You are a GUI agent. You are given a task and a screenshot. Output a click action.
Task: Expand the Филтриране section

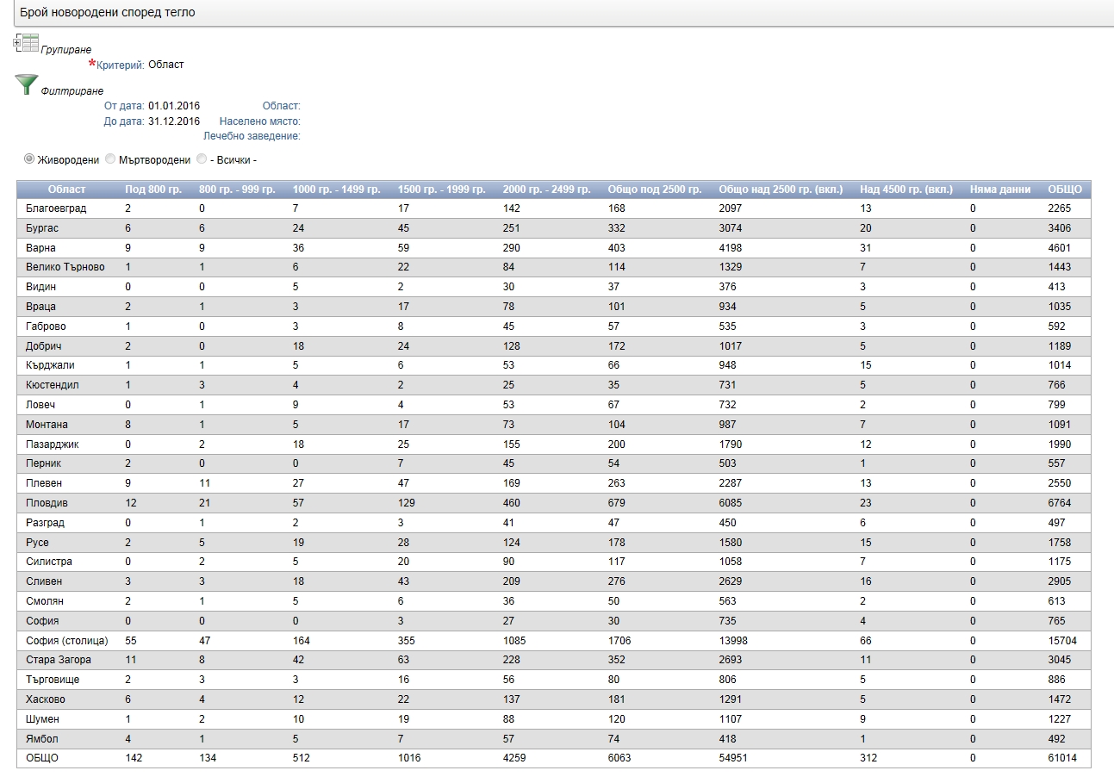[x=72, y=91]
